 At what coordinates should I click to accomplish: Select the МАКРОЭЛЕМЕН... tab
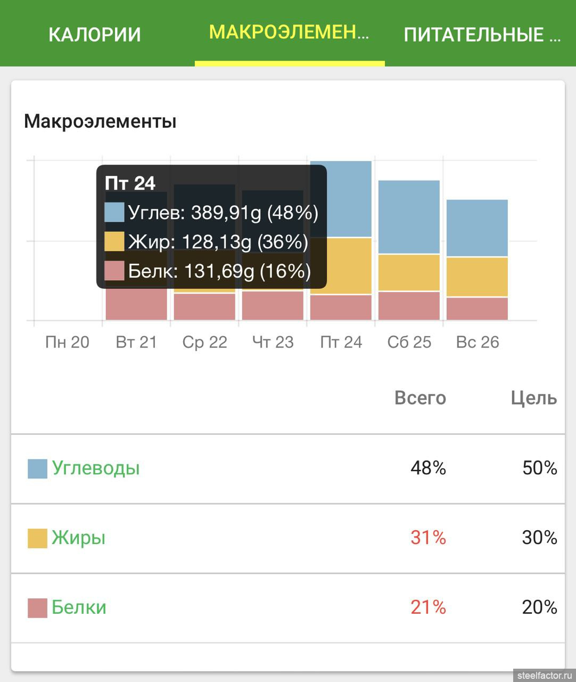289,33
